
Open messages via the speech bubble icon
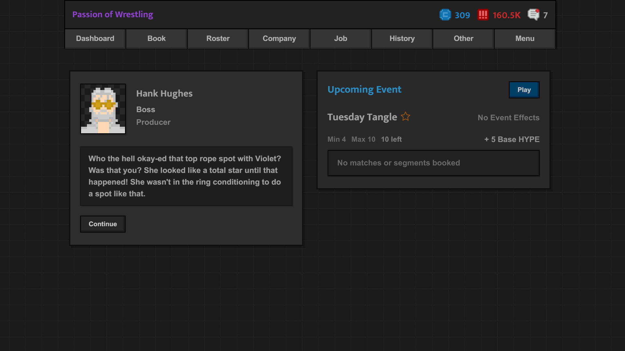pos(533,15)
